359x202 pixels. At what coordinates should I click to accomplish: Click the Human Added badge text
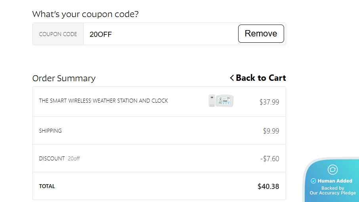point(335,181)
